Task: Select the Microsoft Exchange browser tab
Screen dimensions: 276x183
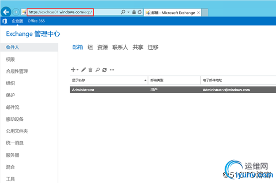Action: click(173, 12)
